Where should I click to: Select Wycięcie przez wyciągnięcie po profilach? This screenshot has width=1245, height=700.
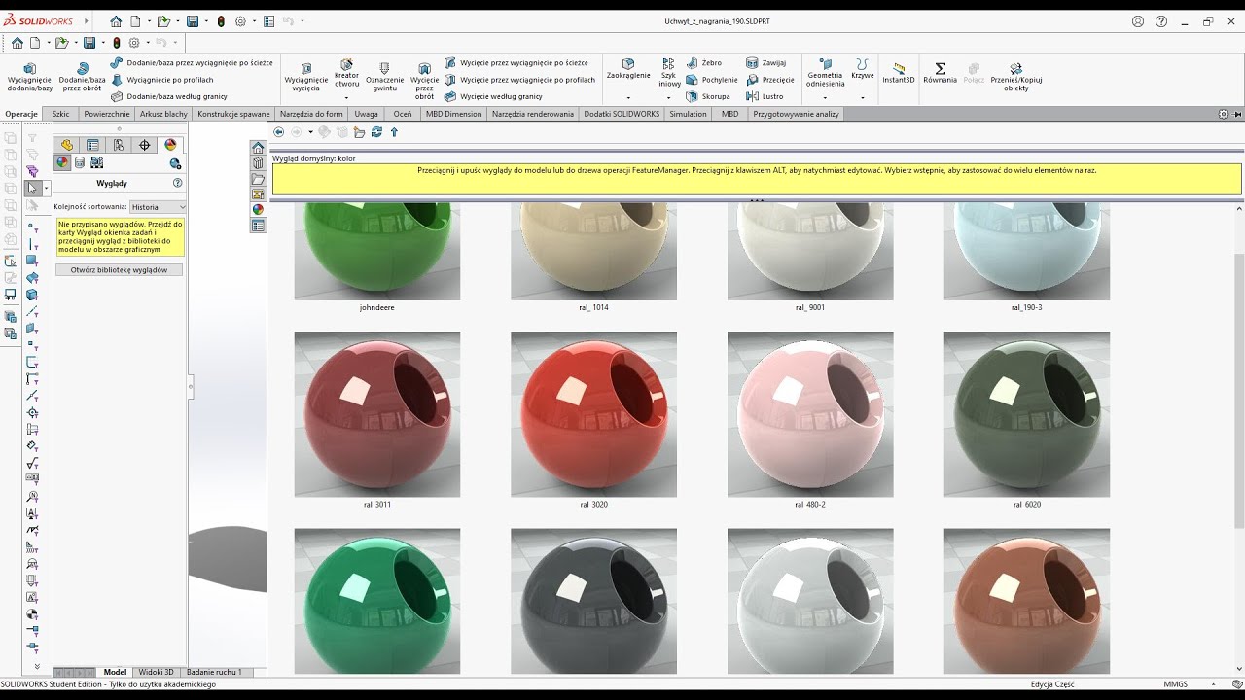coord(520,80)
